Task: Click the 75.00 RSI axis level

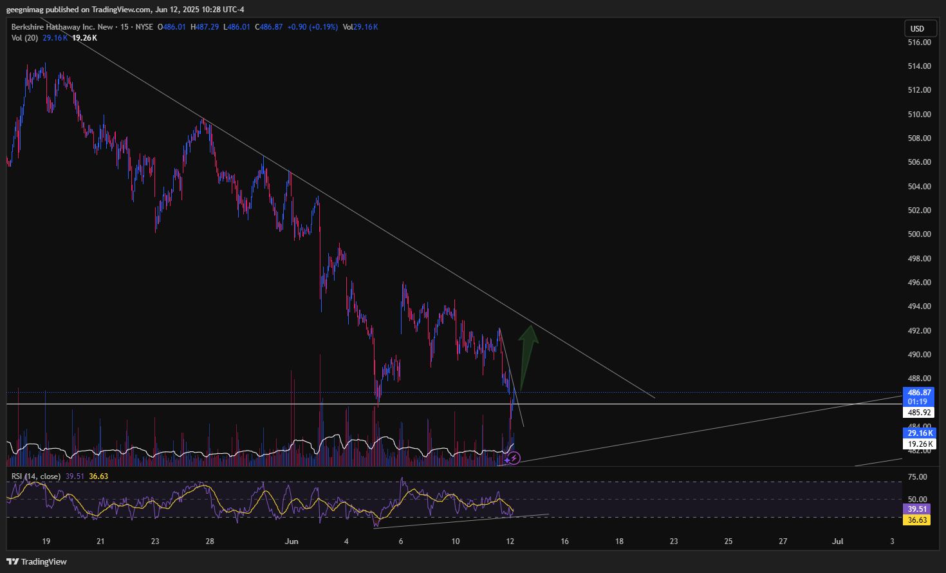Action: (x=917, y=477)
